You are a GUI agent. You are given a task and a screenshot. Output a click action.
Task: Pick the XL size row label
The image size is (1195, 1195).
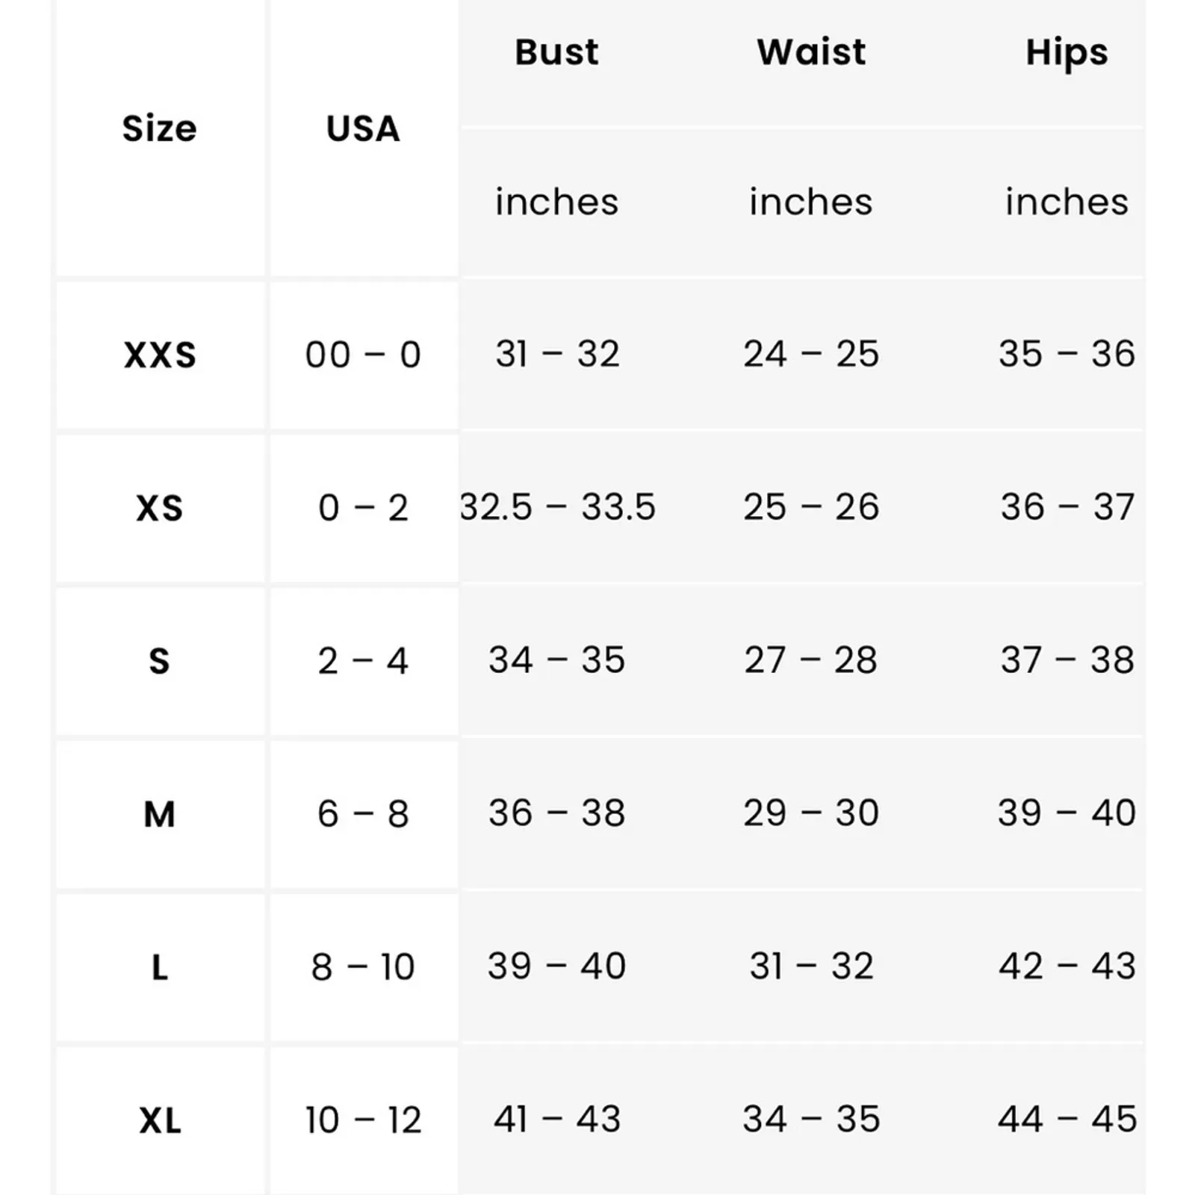pyautogui.click(x=160, y=1120)
